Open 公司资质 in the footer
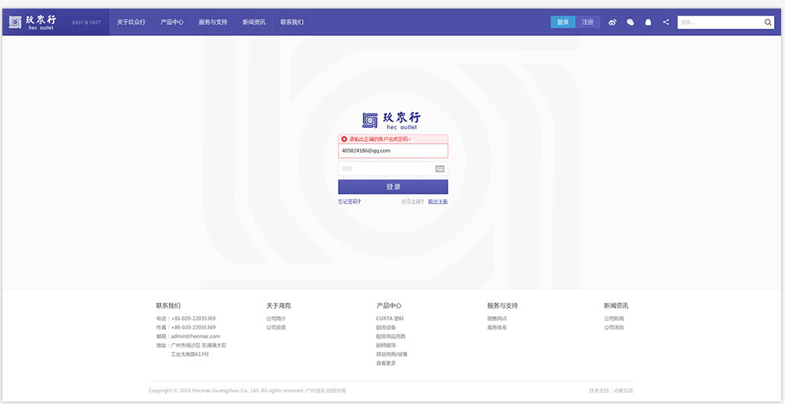Image resolution: width=785 pixels, height=404 pixels. (276, 328)
